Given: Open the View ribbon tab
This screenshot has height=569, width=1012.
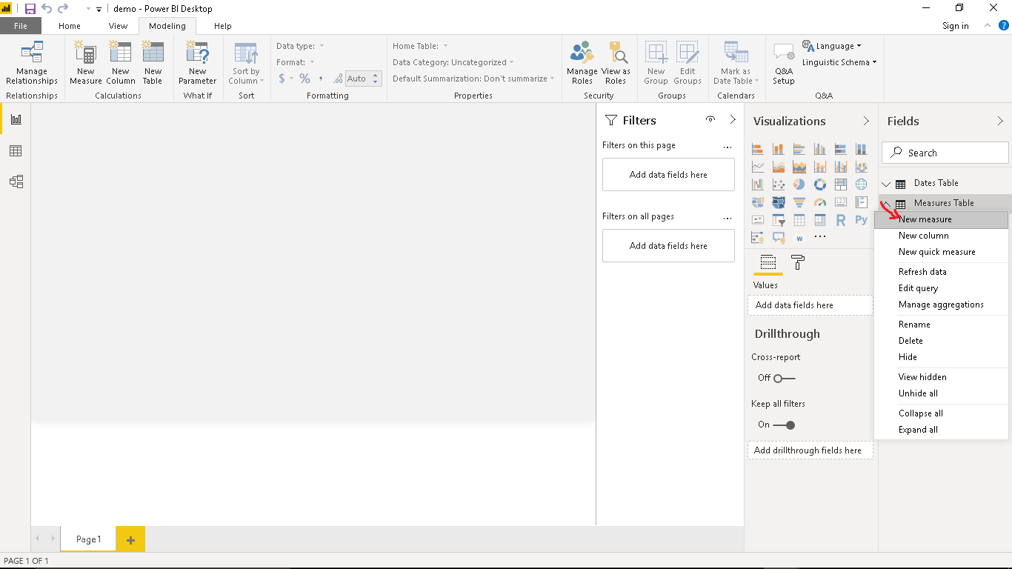Looking at the screenshot, I should click(119, 26).
